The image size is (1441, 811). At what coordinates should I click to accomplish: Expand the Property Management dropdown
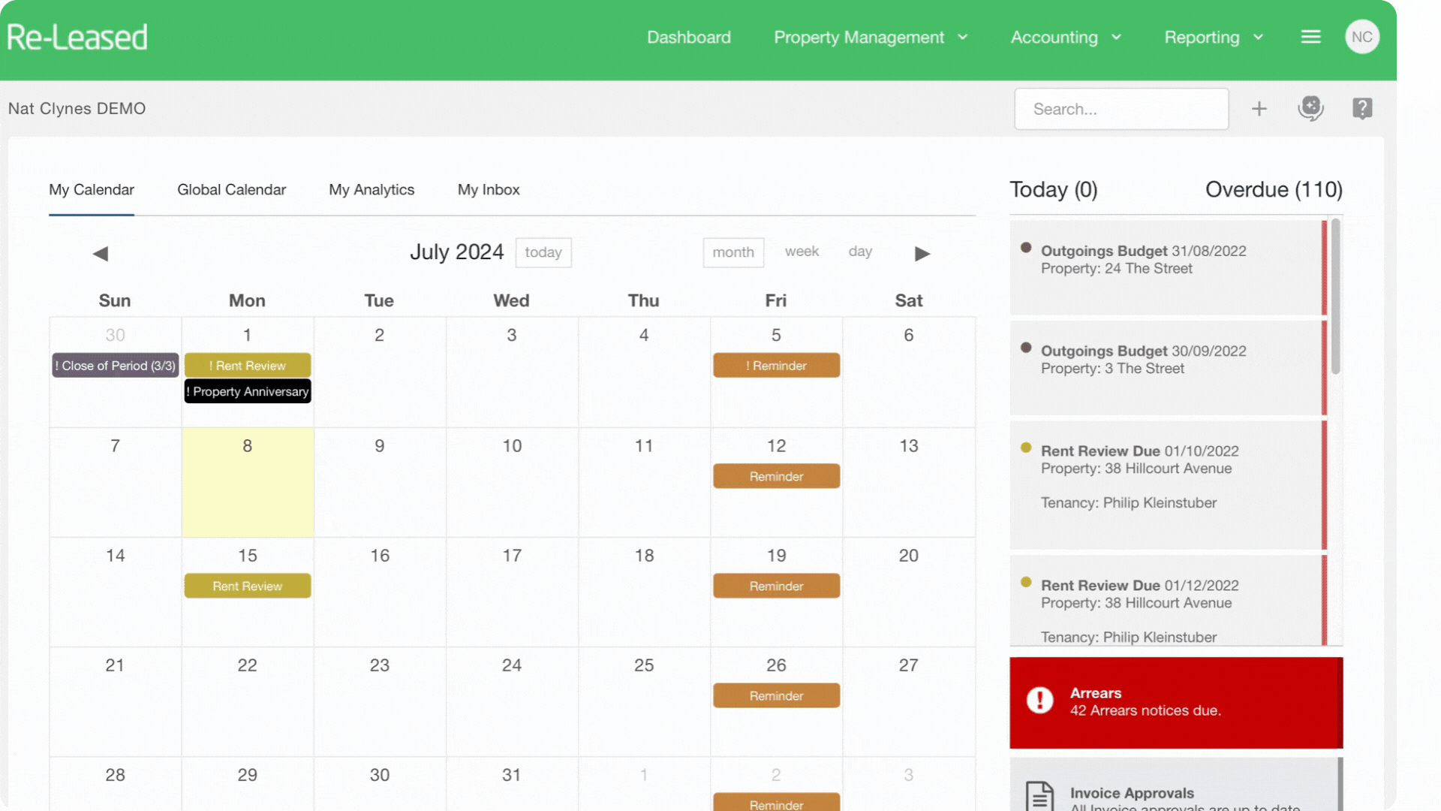(871, 38)
